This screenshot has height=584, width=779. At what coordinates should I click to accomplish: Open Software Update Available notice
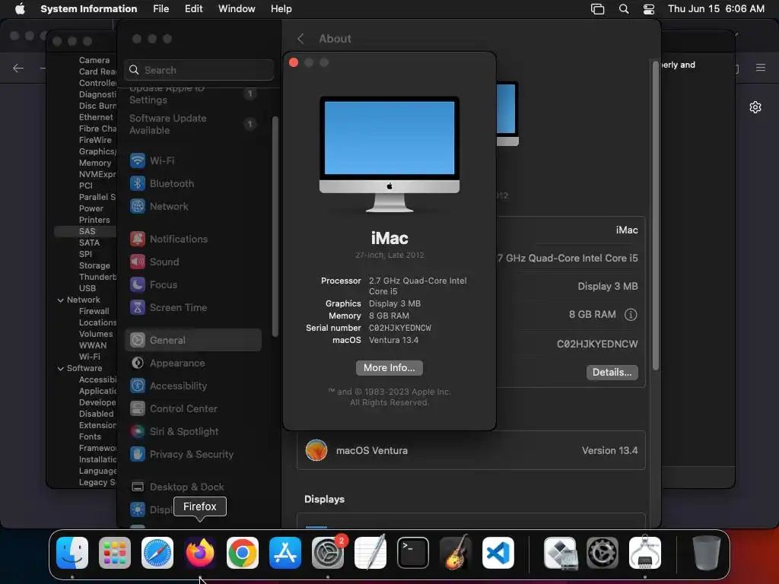(192, 125)
